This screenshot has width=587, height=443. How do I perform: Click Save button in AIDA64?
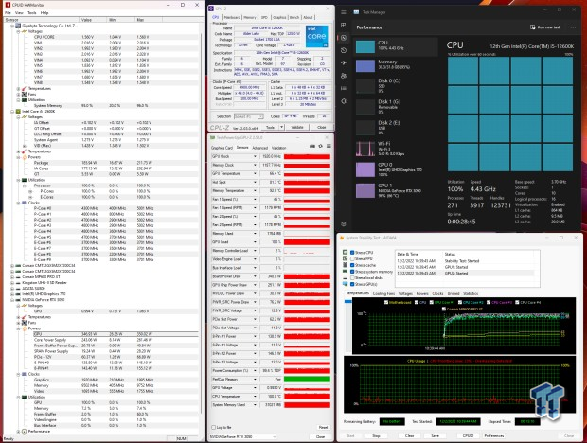[435, 435]
